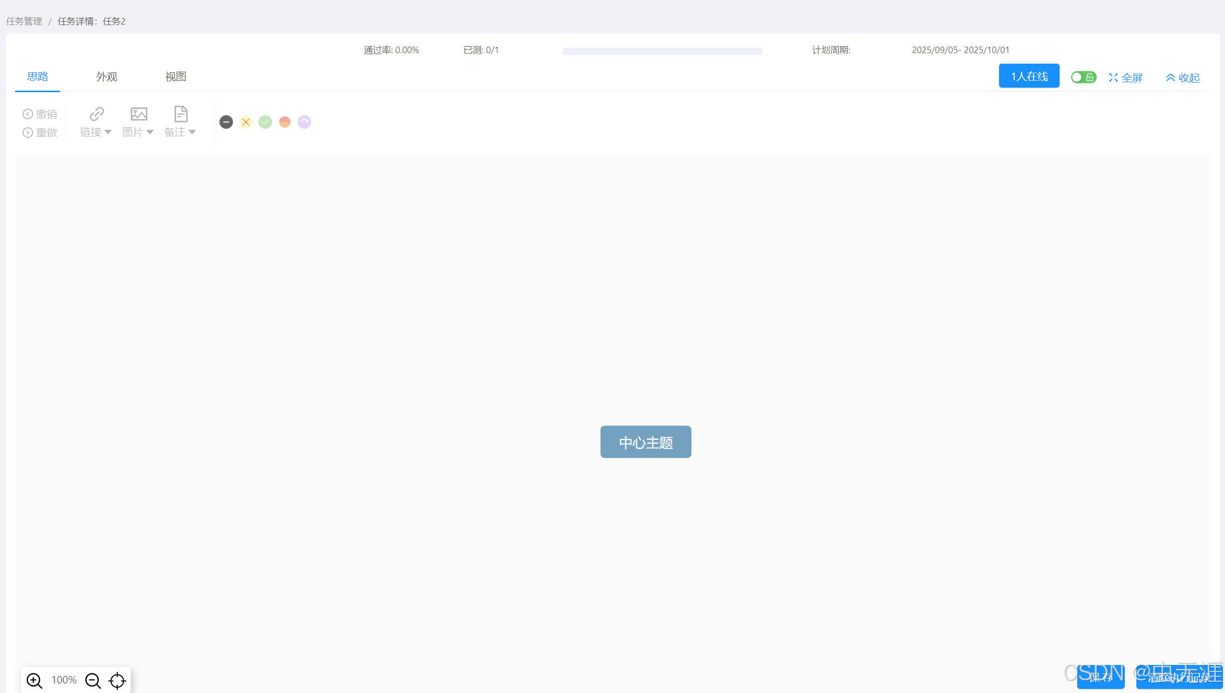Open the 备注 dropdown
1225x693 pixels.
(x=180, y=132)
